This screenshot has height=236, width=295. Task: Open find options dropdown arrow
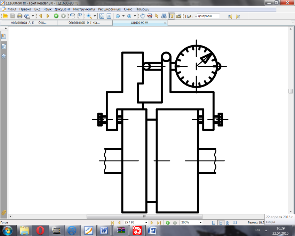click(x=196, y=16)
